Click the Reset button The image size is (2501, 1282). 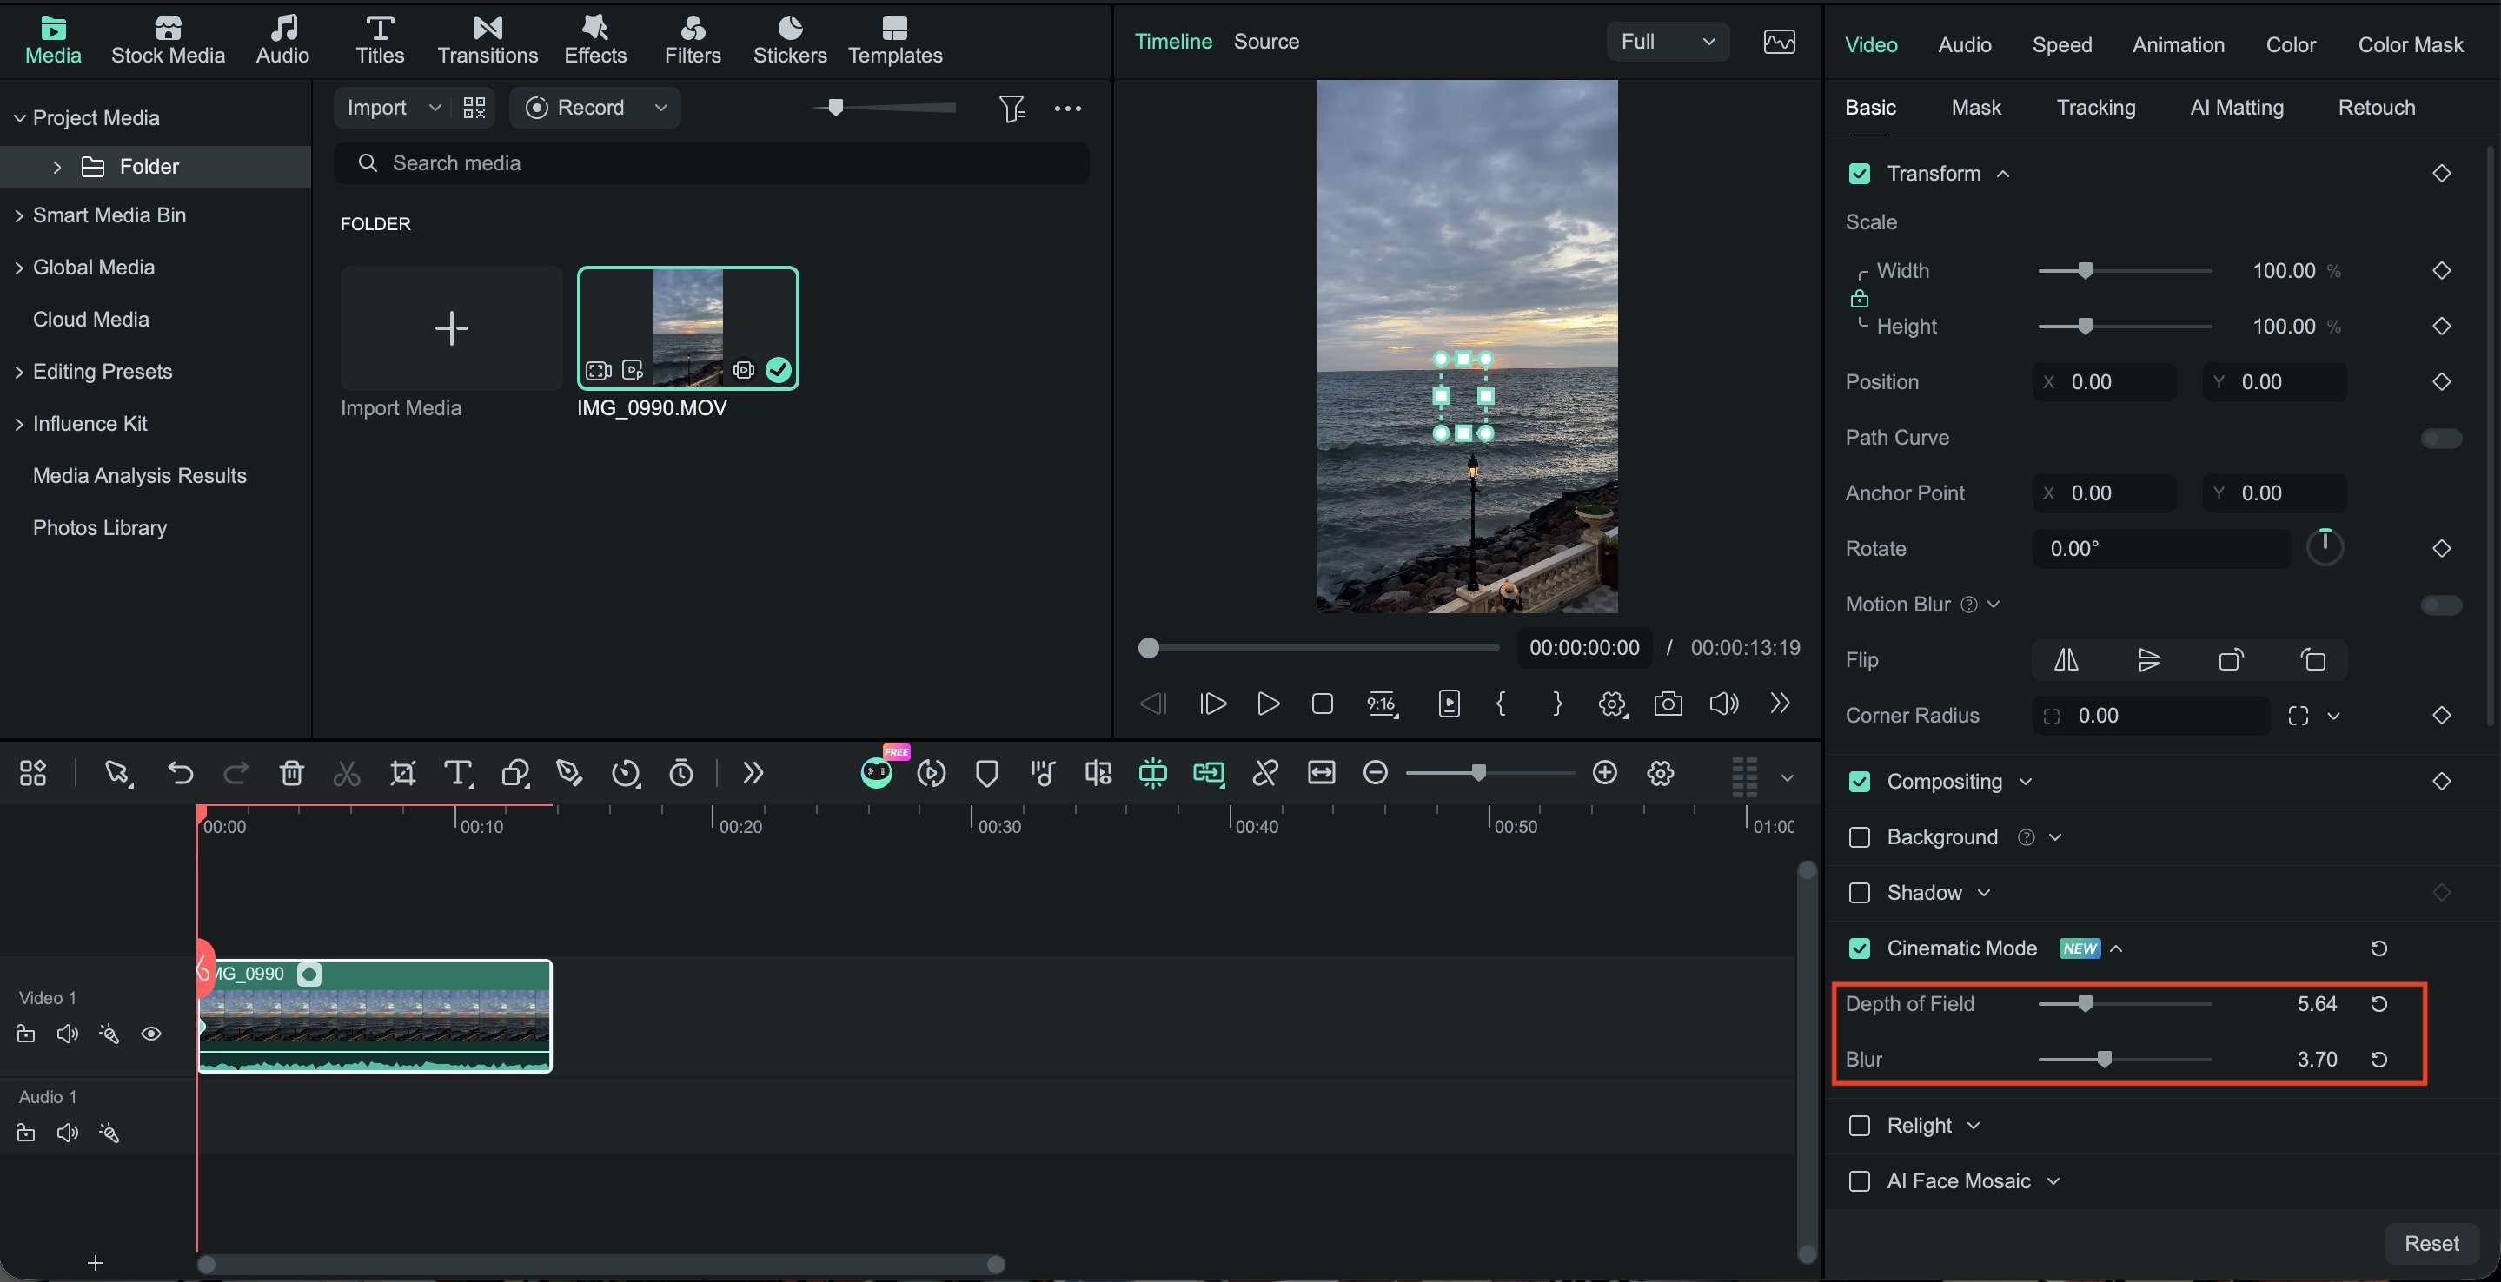tap(2431, 1243)
